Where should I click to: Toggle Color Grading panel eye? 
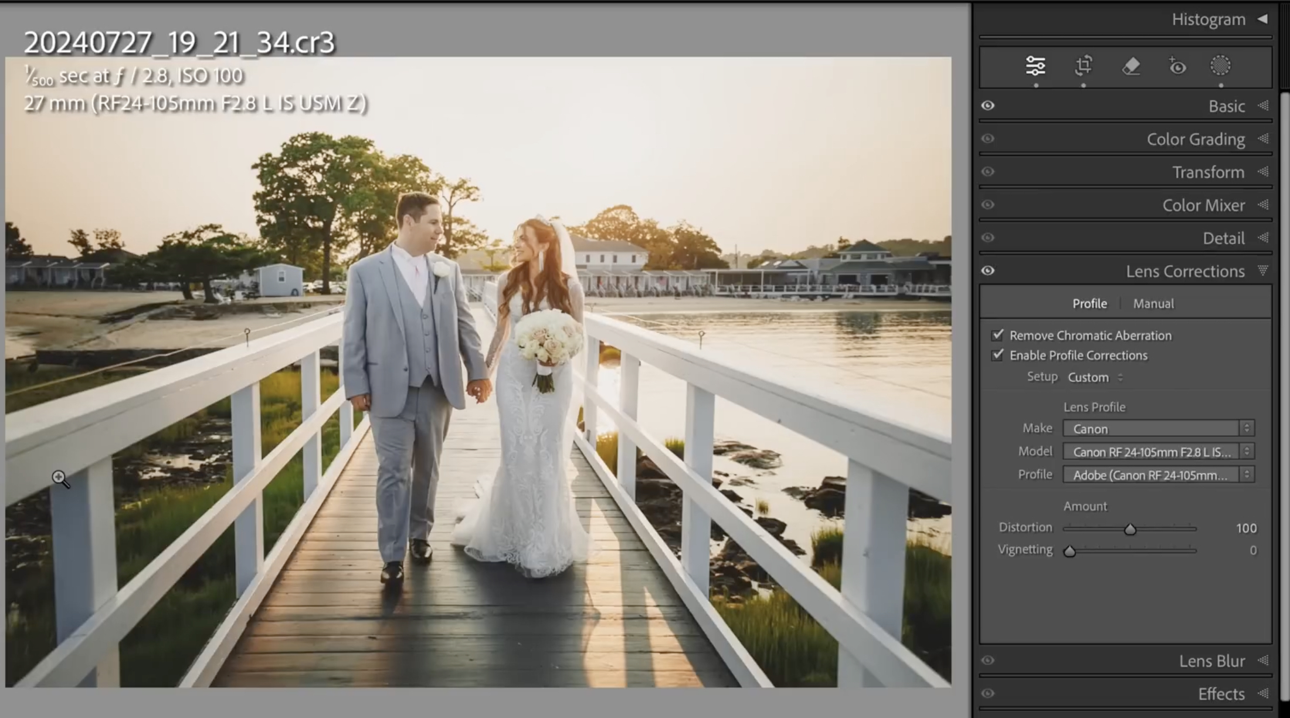click(988, 138)
